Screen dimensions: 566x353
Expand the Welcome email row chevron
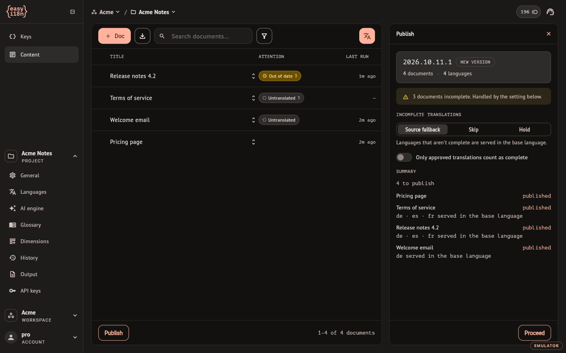pyautogui.click(x=254, y=120)
